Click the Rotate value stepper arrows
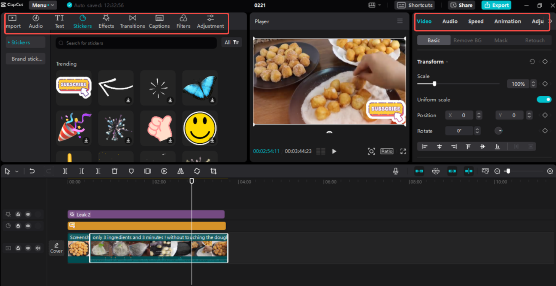Image resolution: width=556 pixels, height=286 pixels. (477, 131)
